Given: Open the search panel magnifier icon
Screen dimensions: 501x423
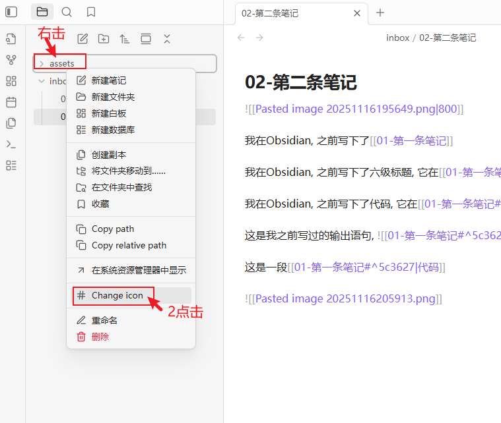Looking at the screenshot, I should pos(67,12).
